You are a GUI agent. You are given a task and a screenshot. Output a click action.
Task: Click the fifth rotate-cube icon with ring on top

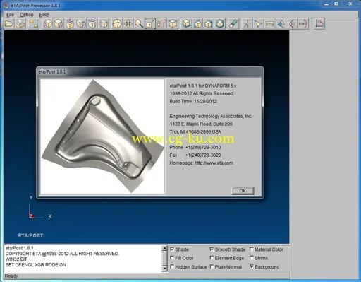(x=92, y=24)
